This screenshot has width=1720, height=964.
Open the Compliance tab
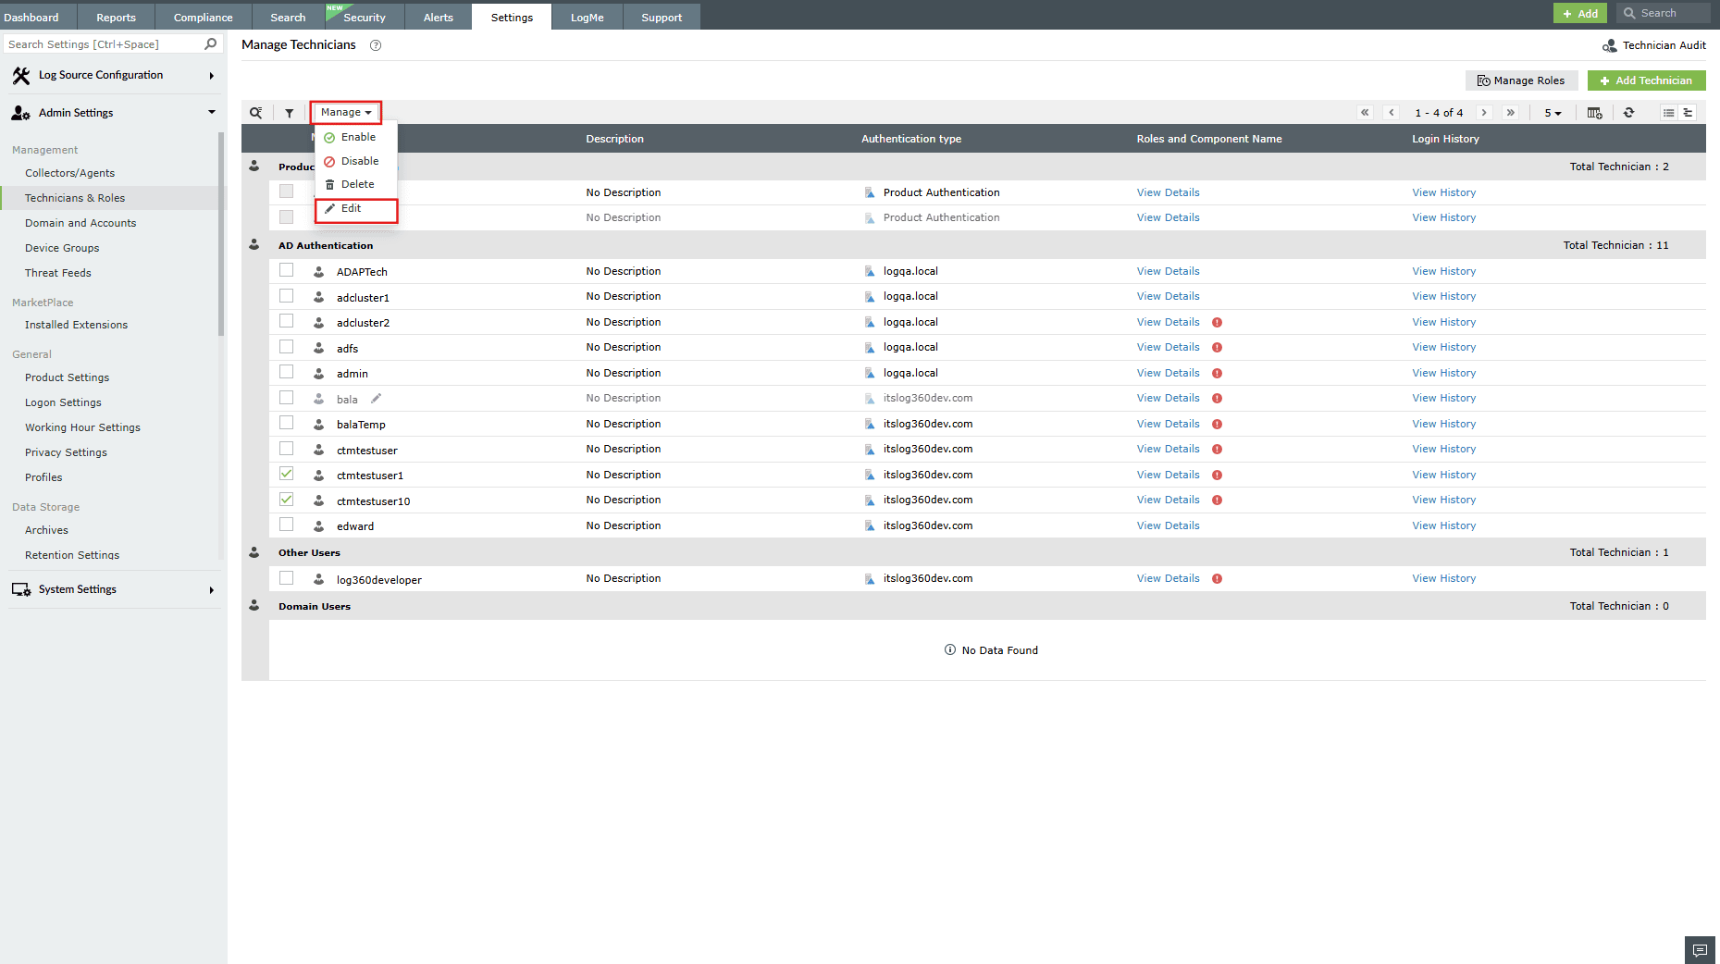[204, 18]
